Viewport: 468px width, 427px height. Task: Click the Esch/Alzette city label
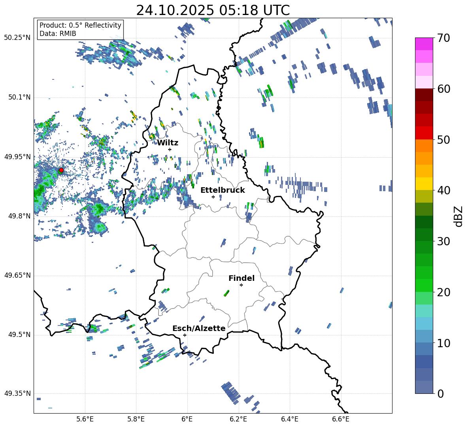pyautogui.click(x=199, y=328)
